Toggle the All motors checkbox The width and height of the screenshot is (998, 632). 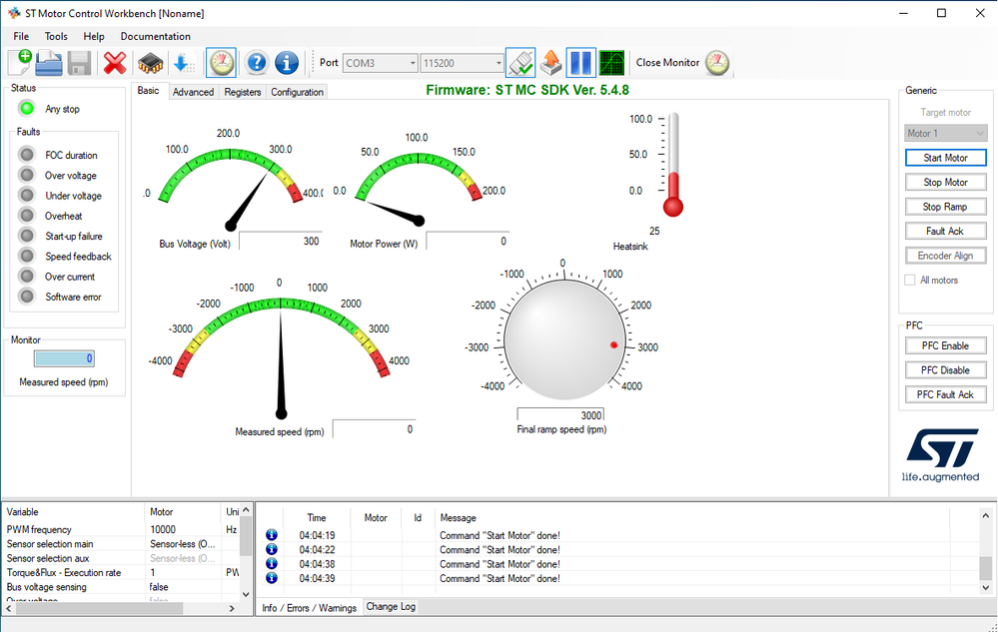click(910, 280)
